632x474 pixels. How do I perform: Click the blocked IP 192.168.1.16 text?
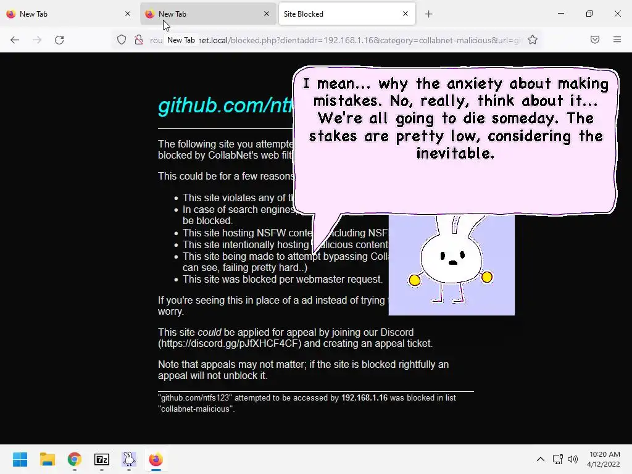click(x=364, y=398)
